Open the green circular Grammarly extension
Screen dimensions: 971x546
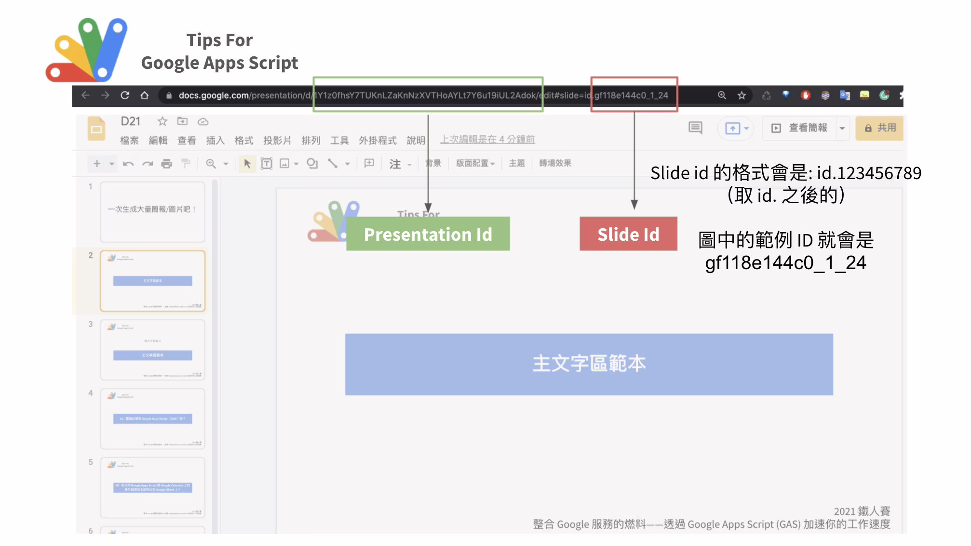[884, 95]
